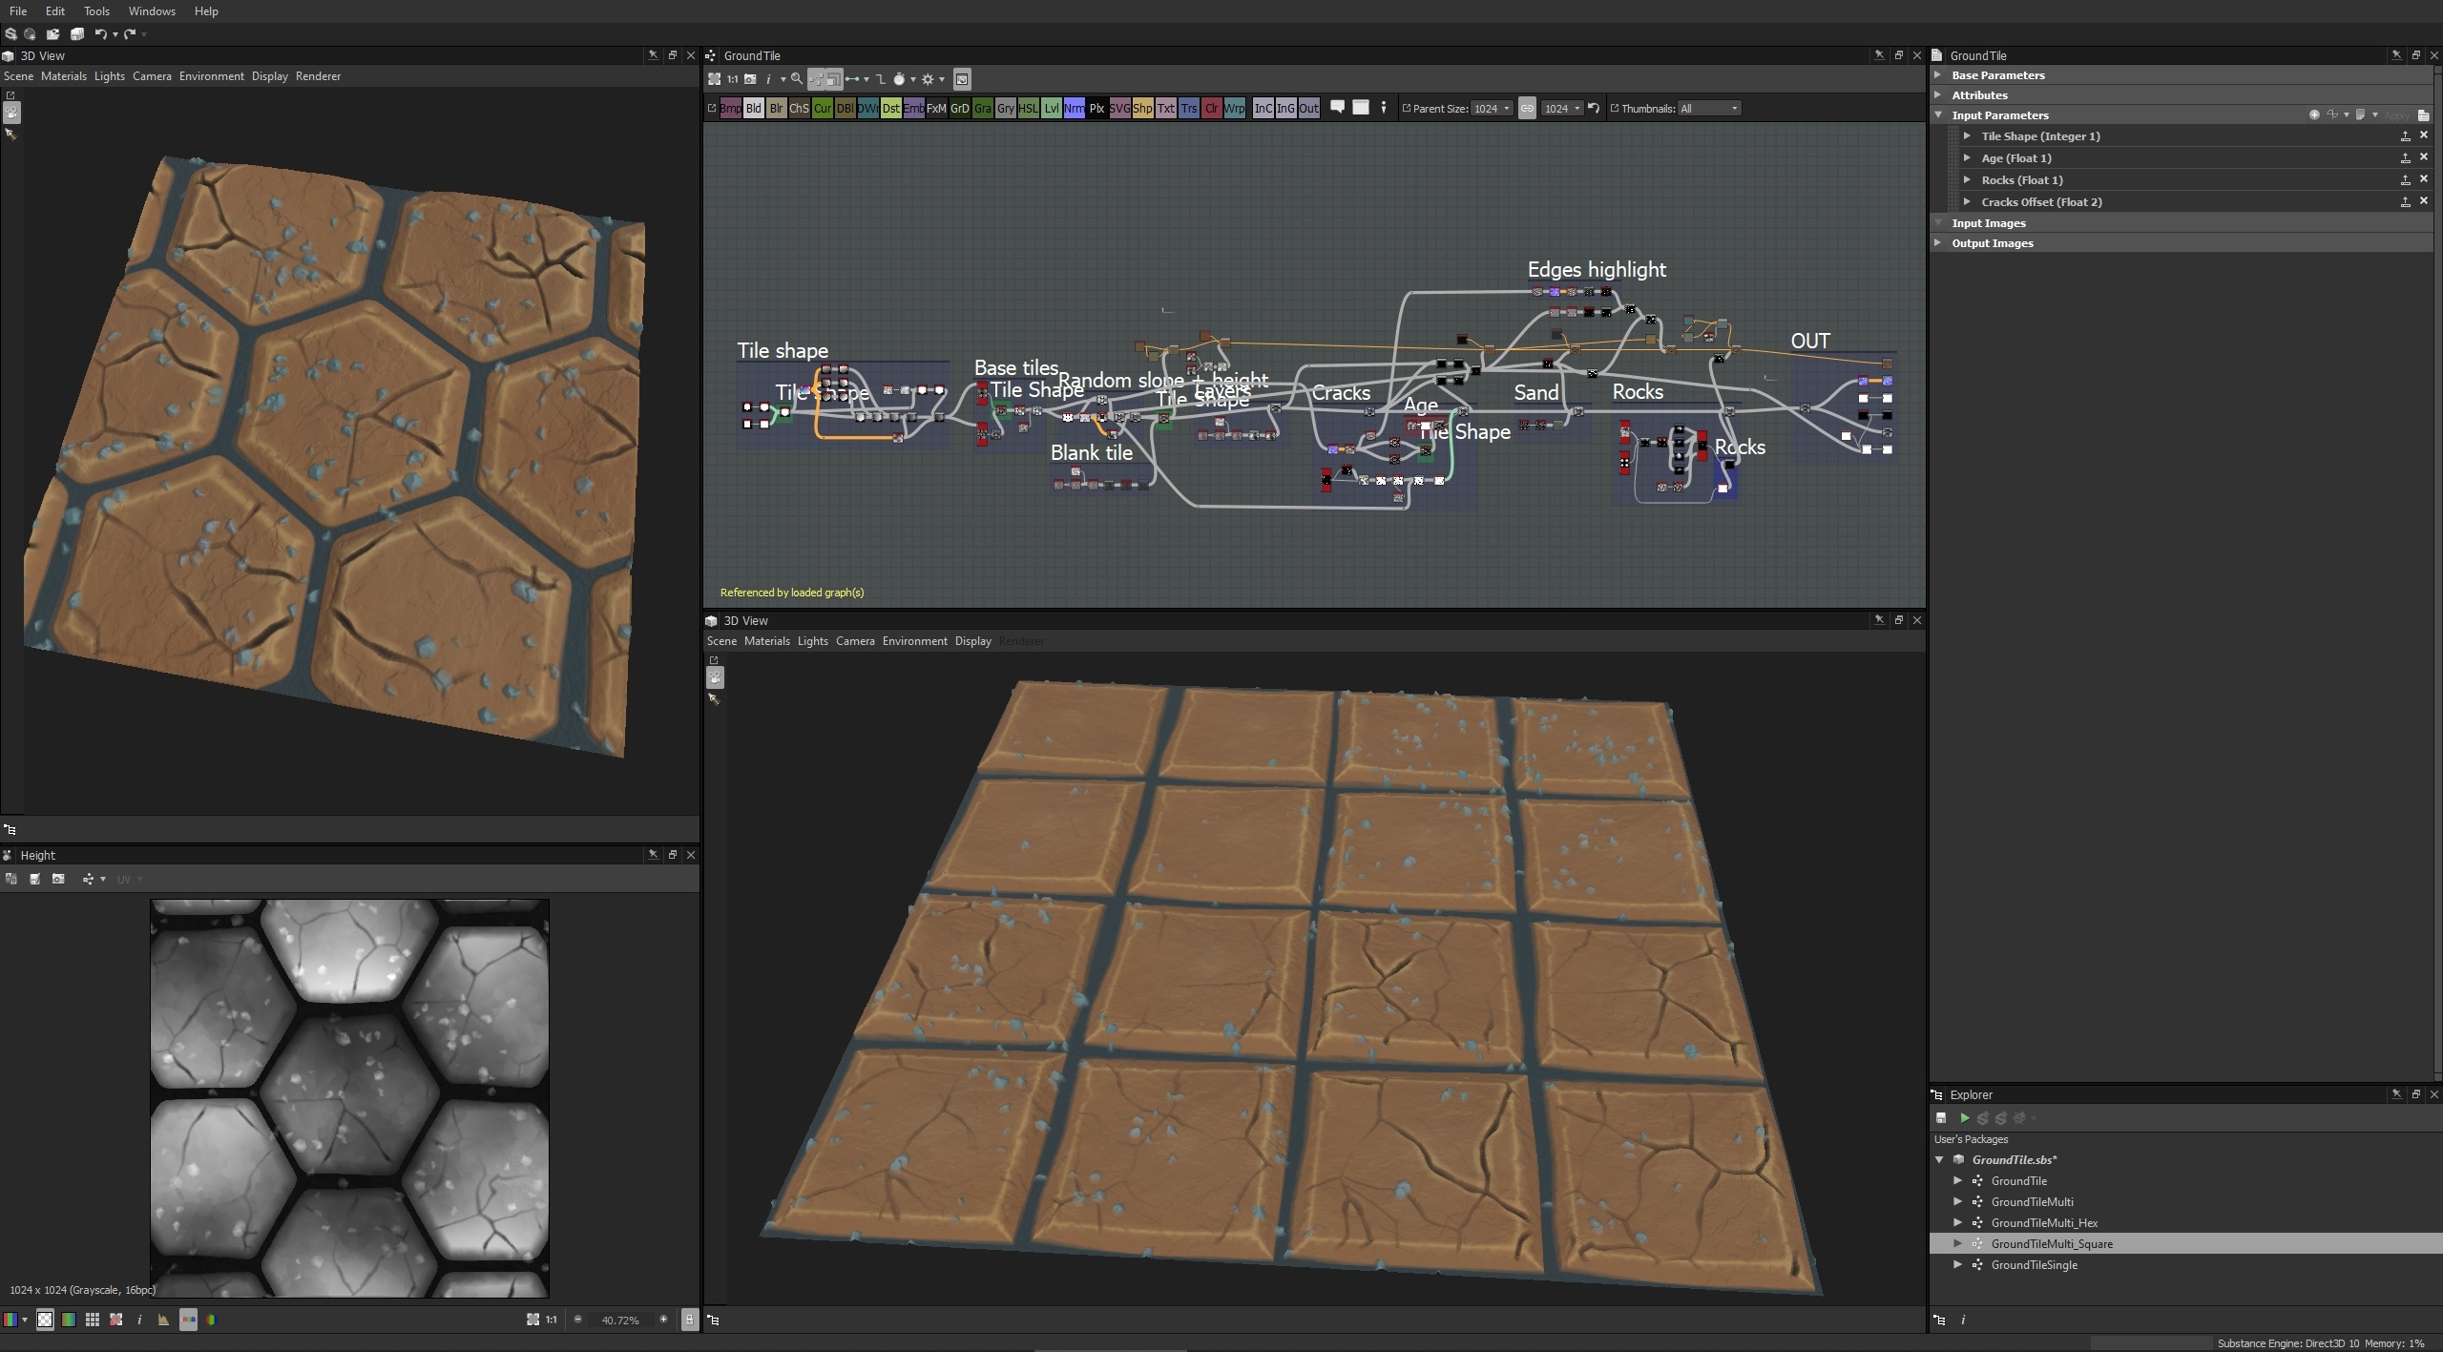The width and height of the screenshot is (2443, 1352).
Task: Click the histogram icon in the Height view toolbar
Action: [161, 1320]
